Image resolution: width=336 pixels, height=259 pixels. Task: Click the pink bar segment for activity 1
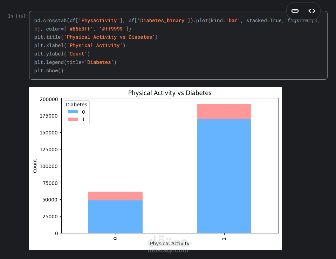pyautogui.click(x=224, y=112)
